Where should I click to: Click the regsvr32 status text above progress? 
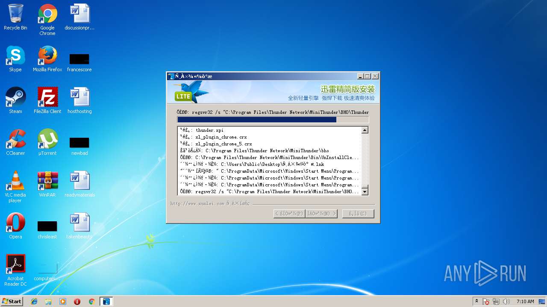coord(273,112)
